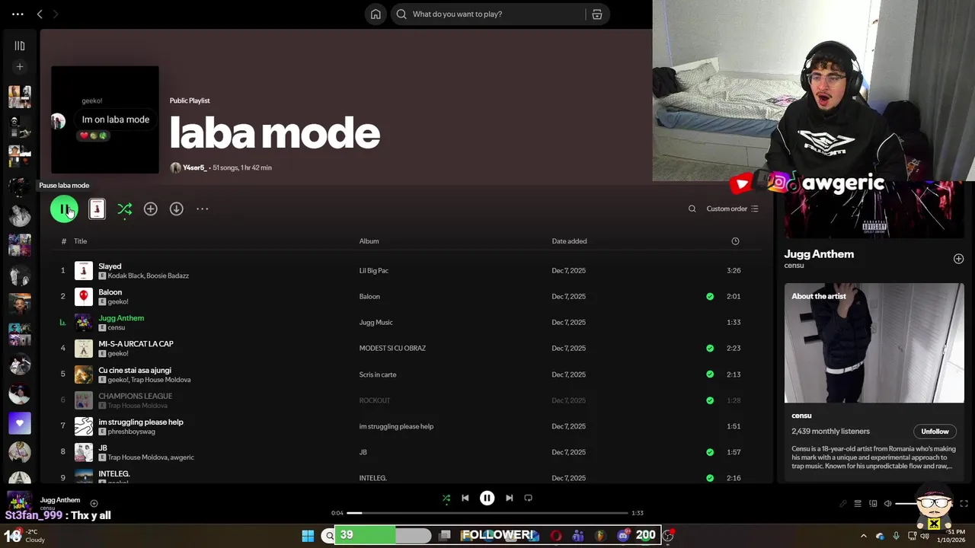Sort tracks by the # column header

[x=63, y=241]
